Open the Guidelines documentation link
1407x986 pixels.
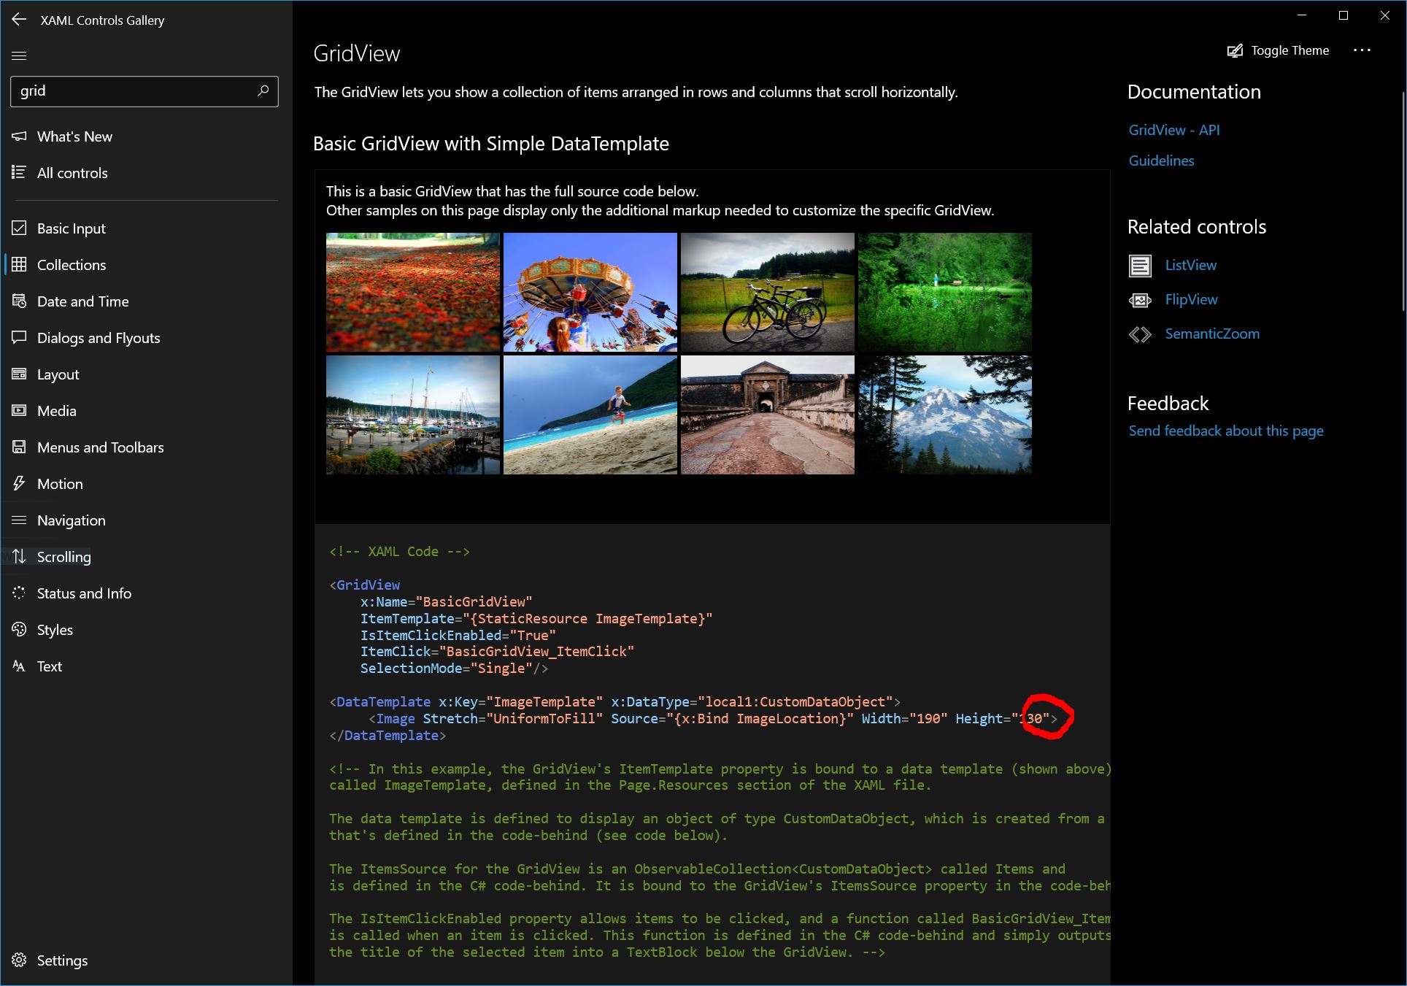pyautogui.click(x=1161, y=160)
